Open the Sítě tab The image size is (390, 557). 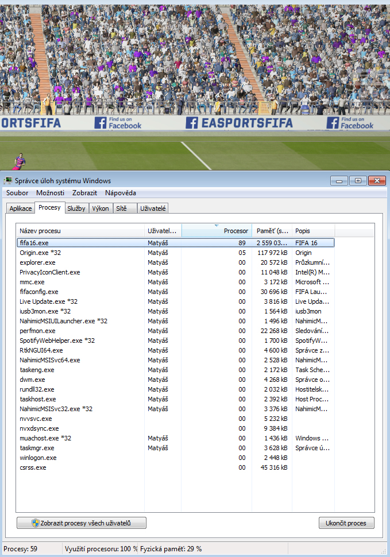(125, 208)
